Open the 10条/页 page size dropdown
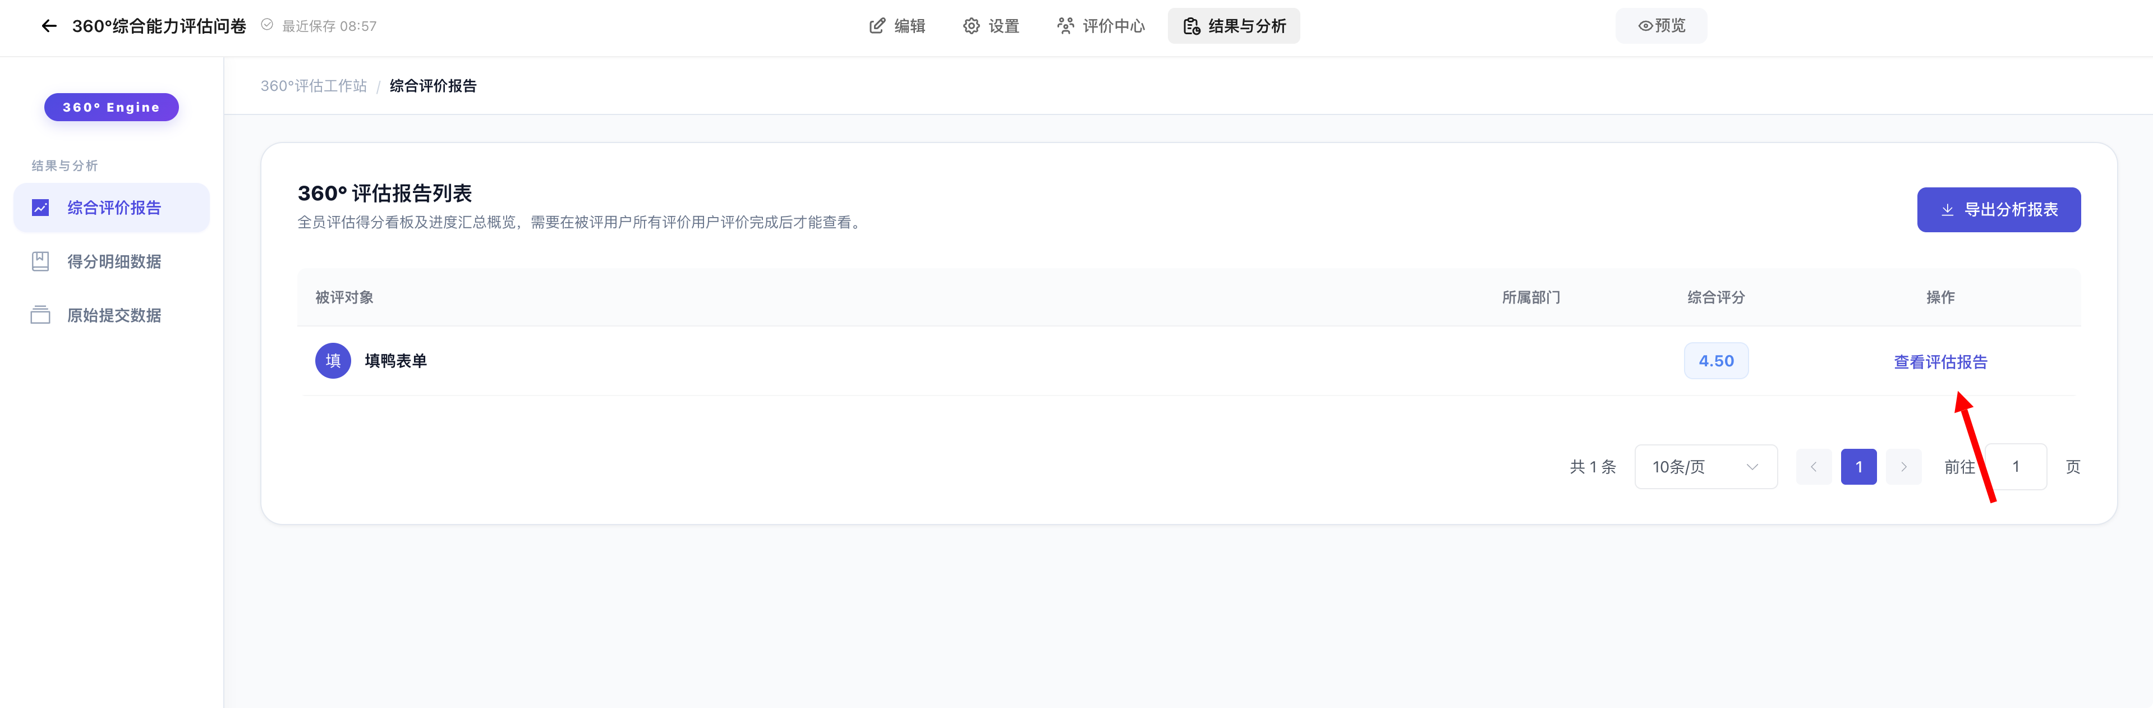2153x708 pixels. (x=1706, y=466)
